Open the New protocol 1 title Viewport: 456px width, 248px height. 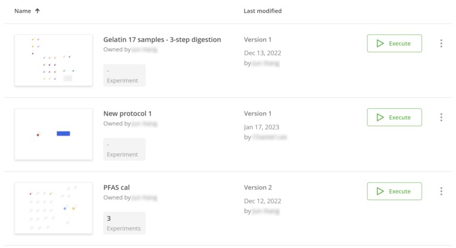(x=128, y=114)
